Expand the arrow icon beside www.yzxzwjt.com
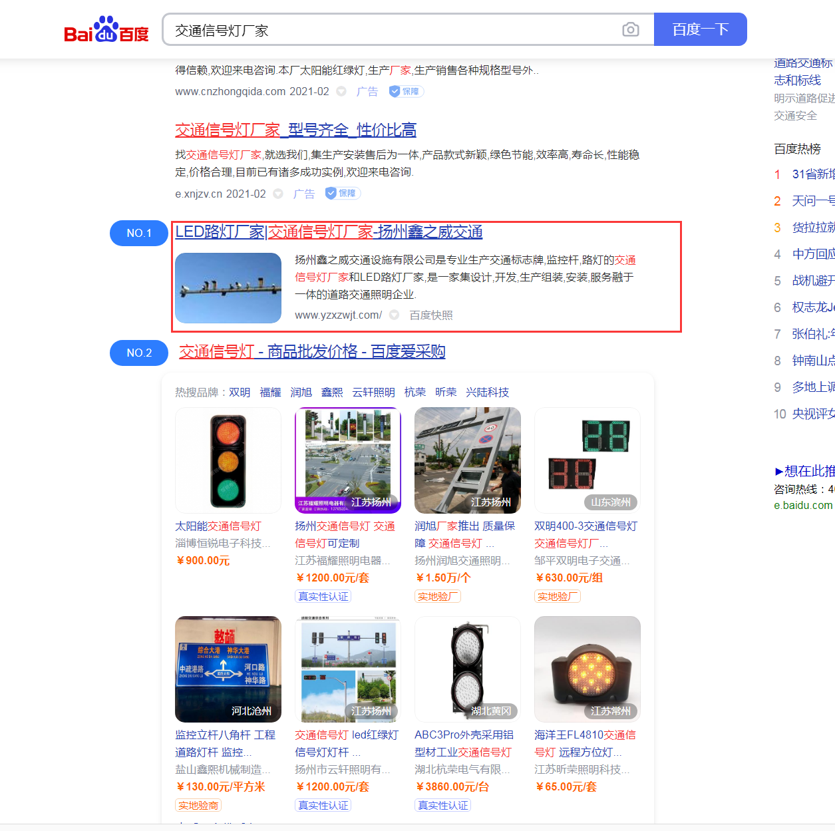Viewport: 835px width, 831px height. coord(394,315)
